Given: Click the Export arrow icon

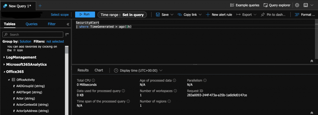Looking at the screenshot, I should pos(238,15).
